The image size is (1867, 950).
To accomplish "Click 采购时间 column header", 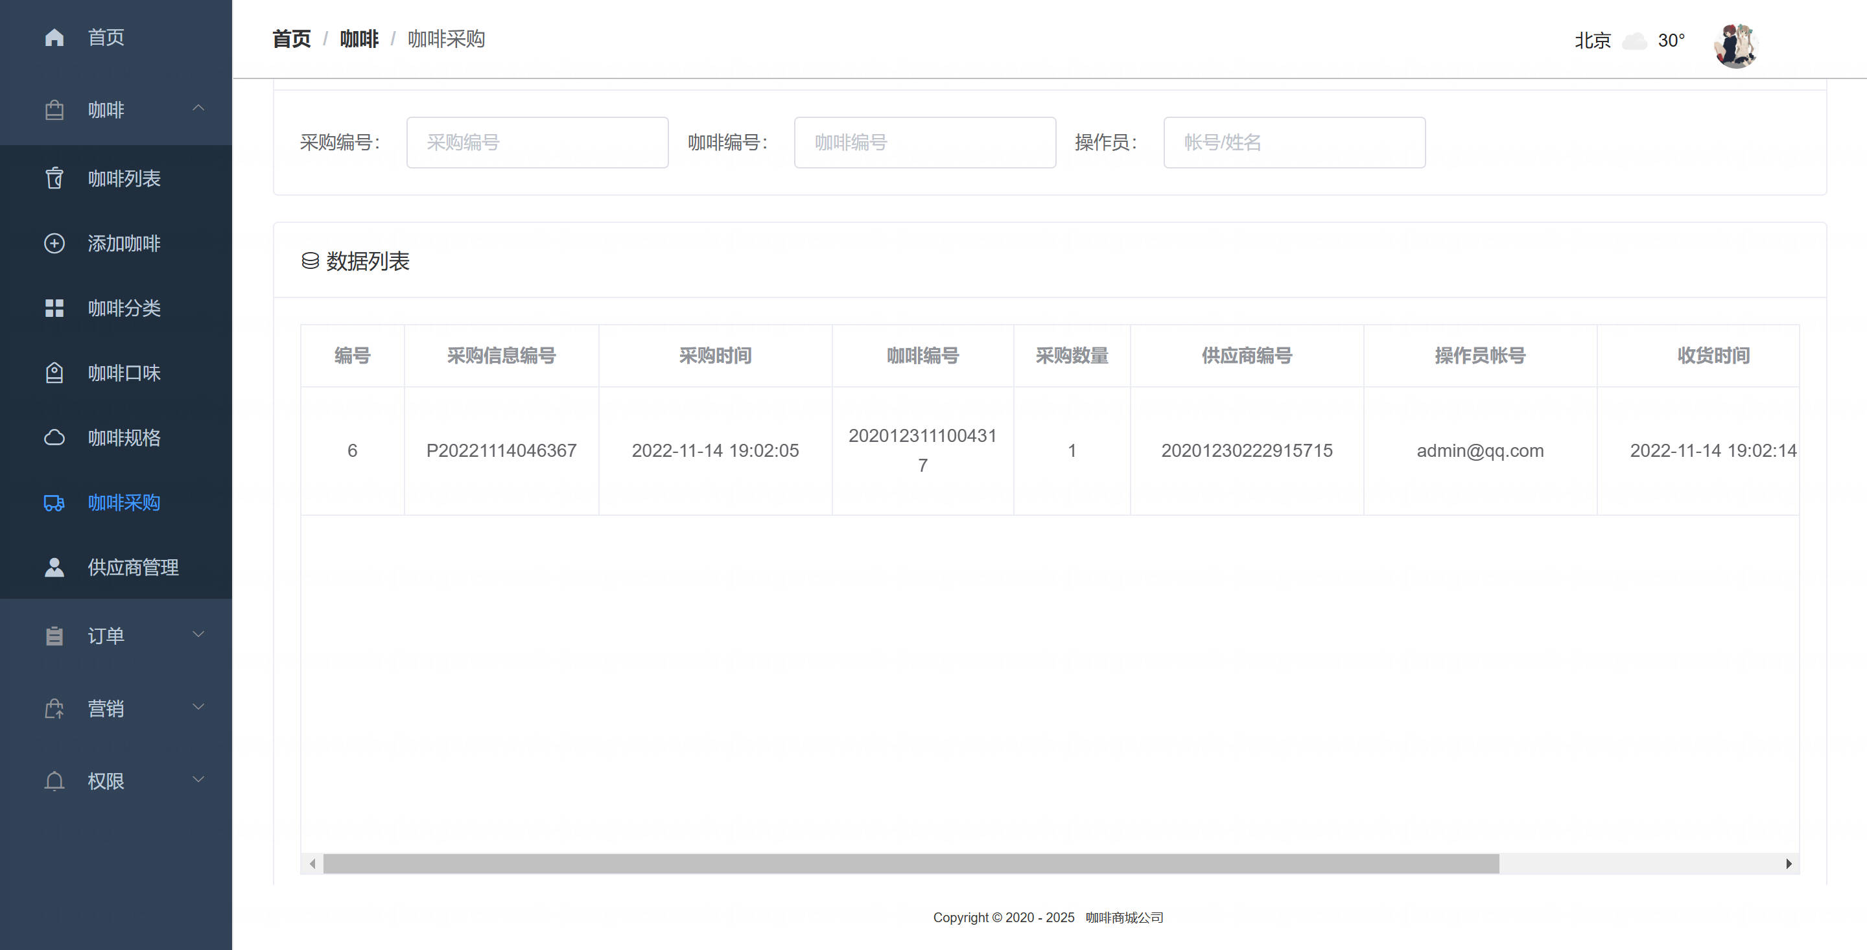I will pos(715,356).
